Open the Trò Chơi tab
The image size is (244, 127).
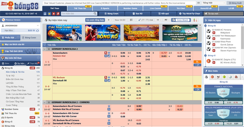[x=181, y=8]
